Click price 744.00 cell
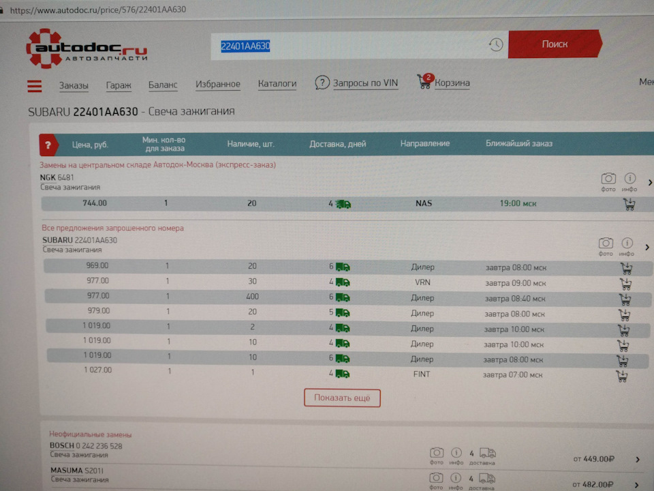This screenshot has height=491, width=654. [95, 203]
